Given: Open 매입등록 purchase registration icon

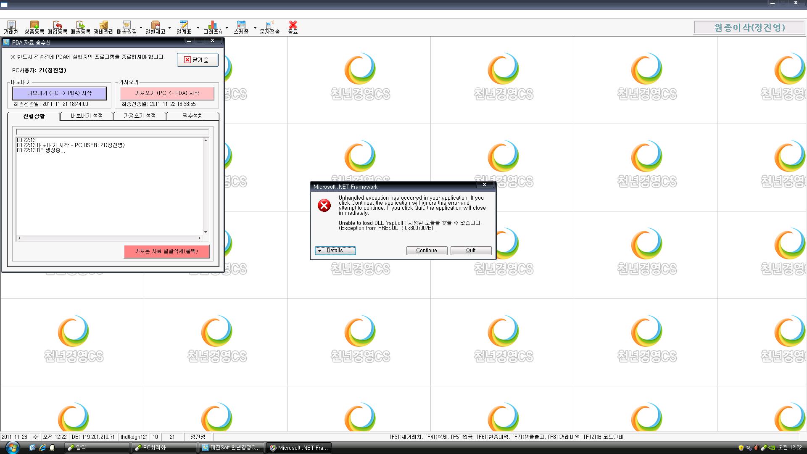Looking at the screenshot, I should [x=58, y=27].
